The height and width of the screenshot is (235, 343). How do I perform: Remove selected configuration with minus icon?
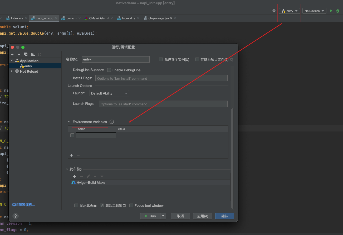[19, 54]
